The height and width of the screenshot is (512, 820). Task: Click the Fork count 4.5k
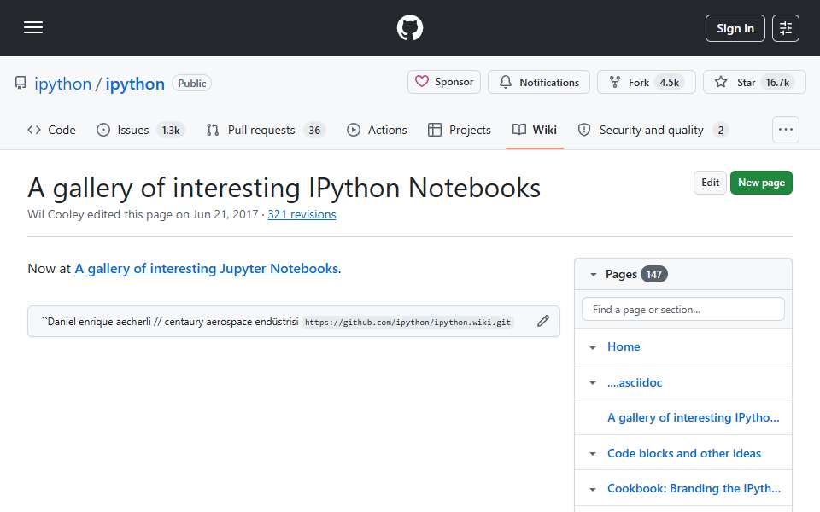pyautogui.click(x=669, y=83)
